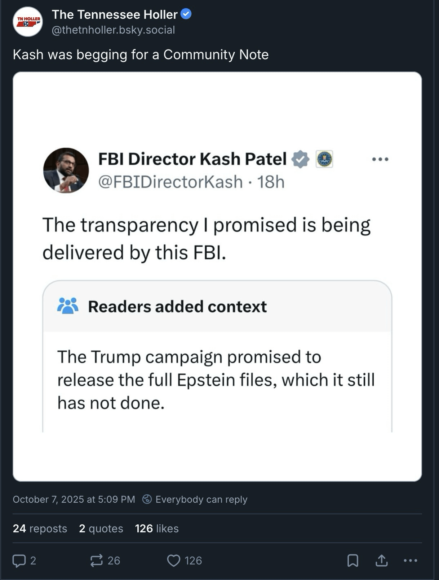View the 126 likes list
This screenshot has height=580, width=439.
pos(157,528)
